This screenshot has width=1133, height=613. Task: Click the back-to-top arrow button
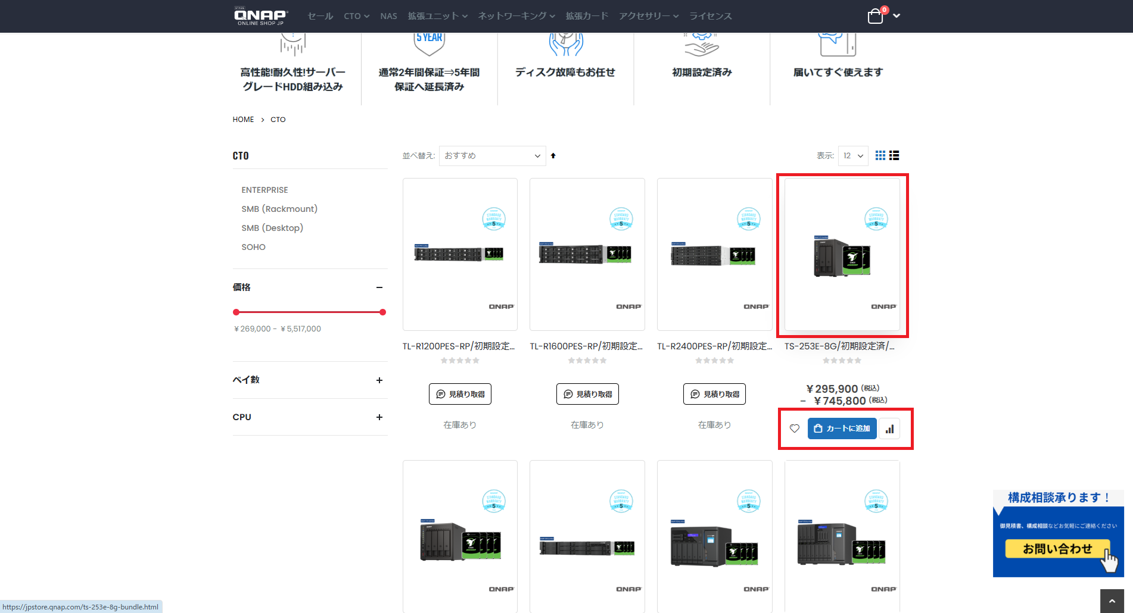(x=1112, y=601)
